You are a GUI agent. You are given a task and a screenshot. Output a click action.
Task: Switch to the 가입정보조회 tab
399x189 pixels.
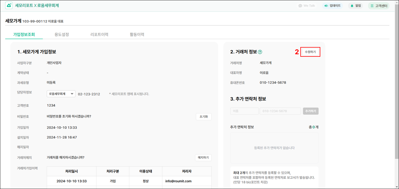coord(24,35)
